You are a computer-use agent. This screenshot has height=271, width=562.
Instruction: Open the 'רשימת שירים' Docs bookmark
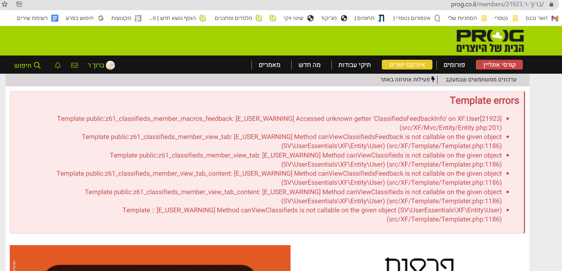pos(38,18)
